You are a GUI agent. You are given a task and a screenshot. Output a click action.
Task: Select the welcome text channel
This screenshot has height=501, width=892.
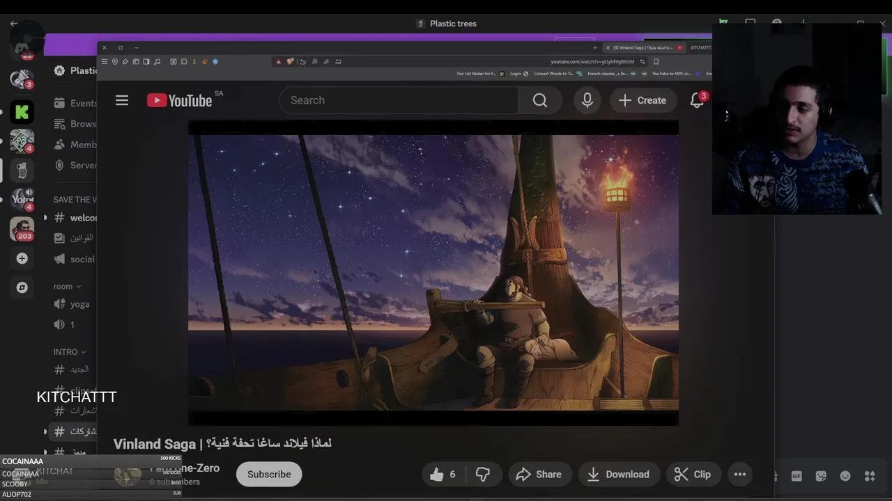(74, 218)
